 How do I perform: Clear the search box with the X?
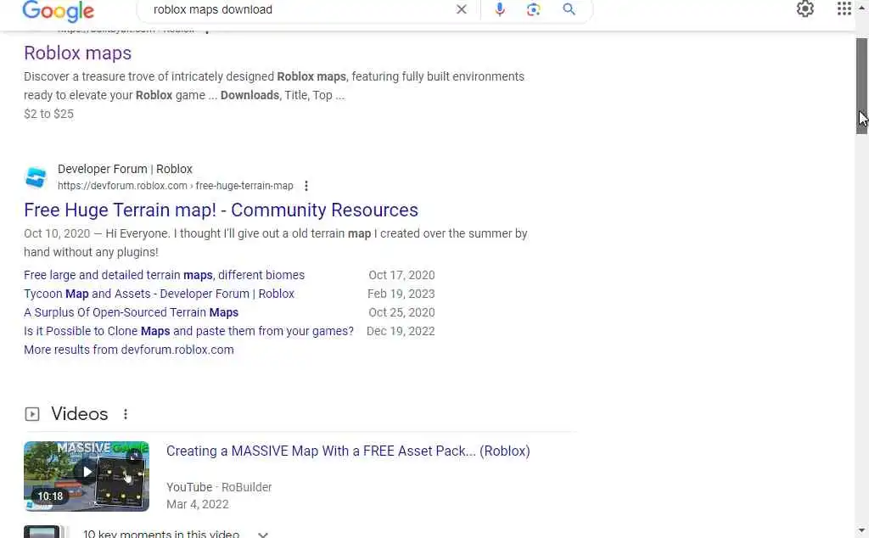[x=461, y=9]
